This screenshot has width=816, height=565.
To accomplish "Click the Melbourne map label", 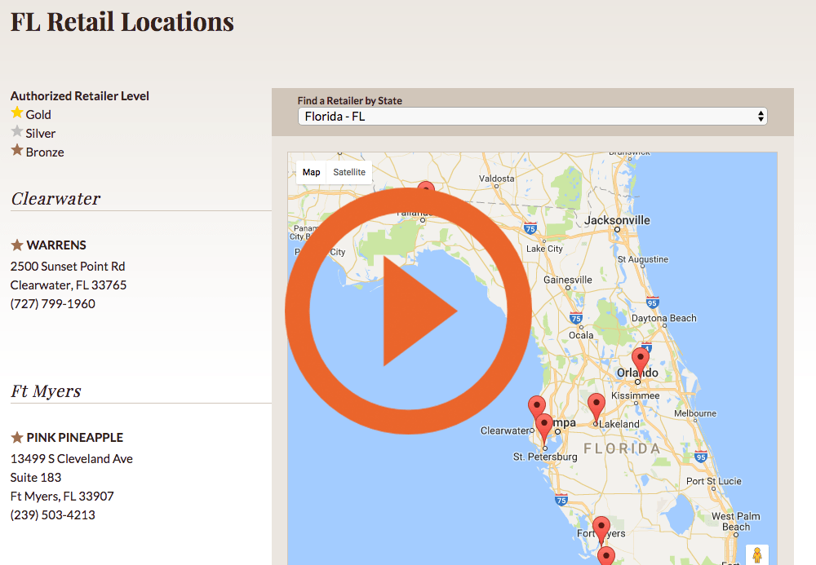I will pos(695,413).
